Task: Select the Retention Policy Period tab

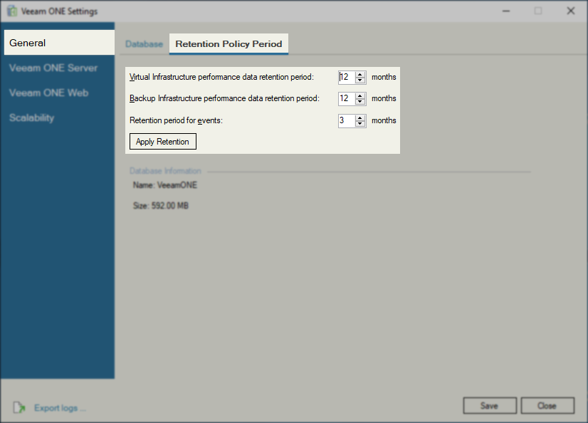Action: click(x=229, y=44)
